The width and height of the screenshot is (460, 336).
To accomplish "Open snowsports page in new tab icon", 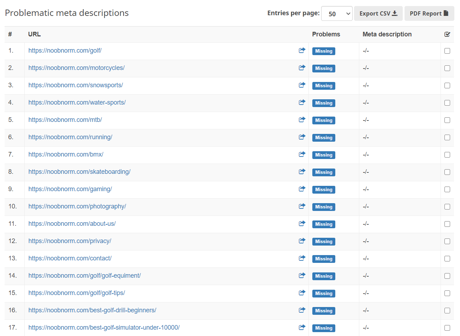I will click(x=302, y=85).
